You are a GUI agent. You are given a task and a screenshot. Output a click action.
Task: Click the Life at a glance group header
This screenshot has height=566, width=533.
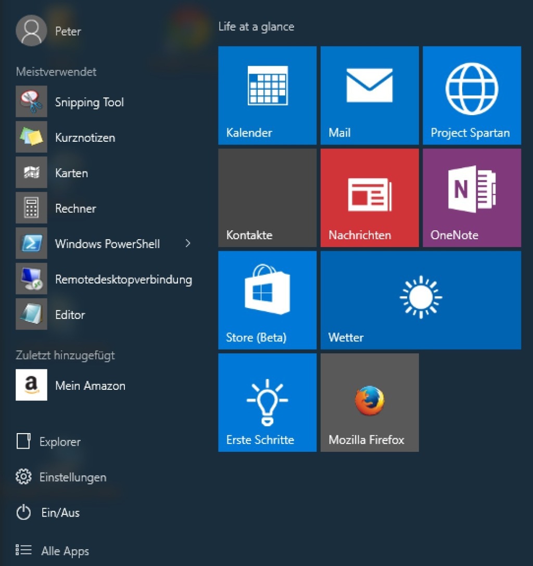pyautogui.click(x=256, y=27)
